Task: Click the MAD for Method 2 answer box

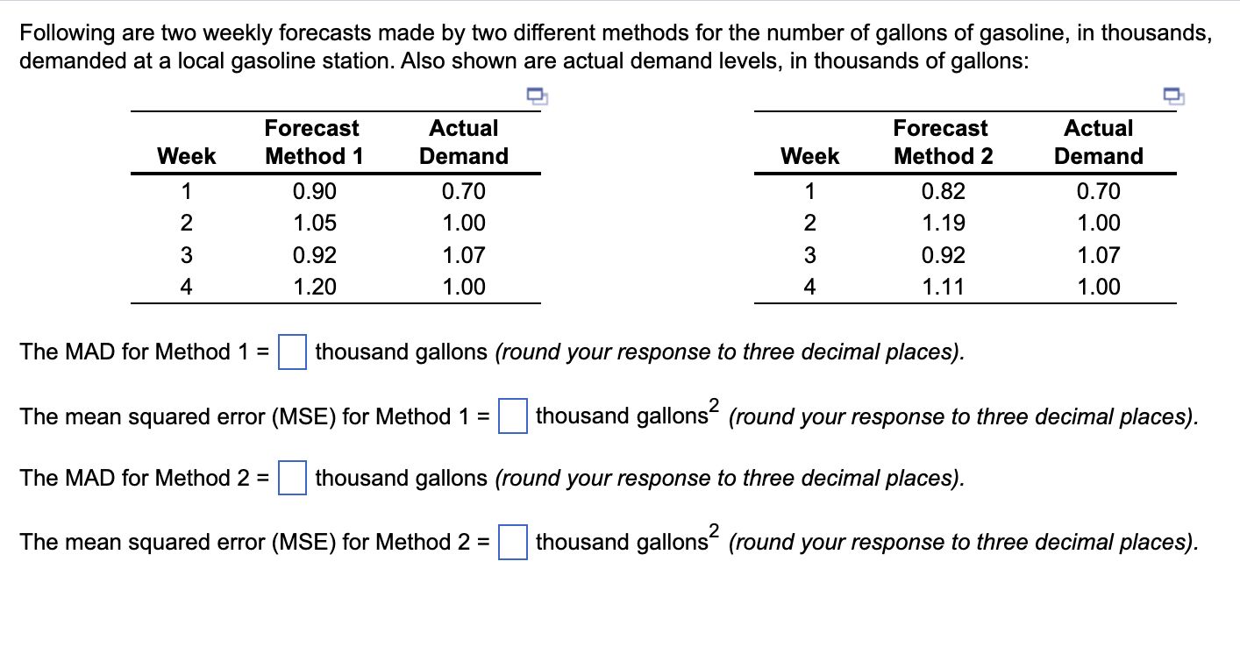Action: coord(292,479)
